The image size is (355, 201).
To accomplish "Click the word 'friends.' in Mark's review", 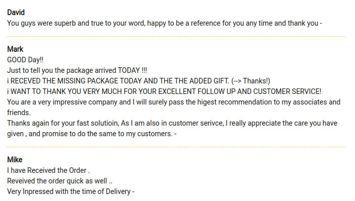I will (x=19, y=113).
